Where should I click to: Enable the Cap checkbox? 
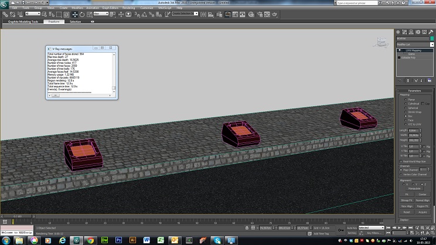tap(423, 103)
